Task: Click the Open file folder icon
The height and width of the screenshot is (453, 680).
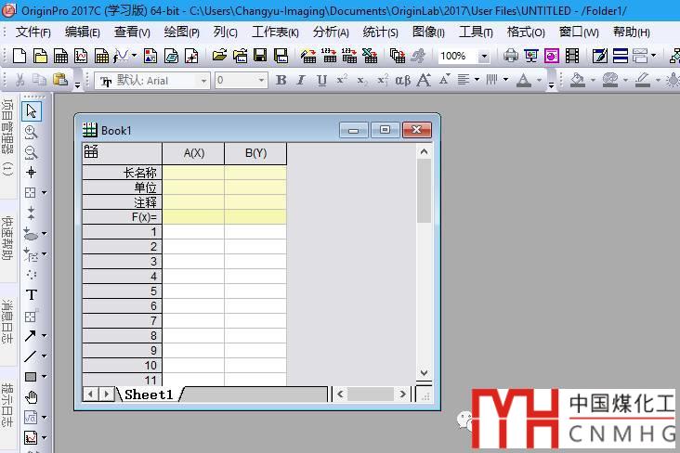Action: (220, 56)
